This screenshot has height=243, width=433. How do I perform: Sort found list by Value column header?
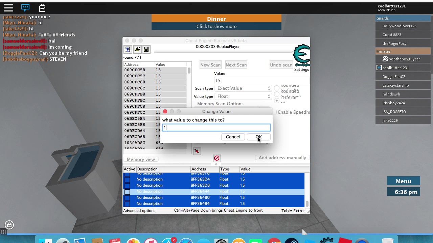click(x=170, y=64)
